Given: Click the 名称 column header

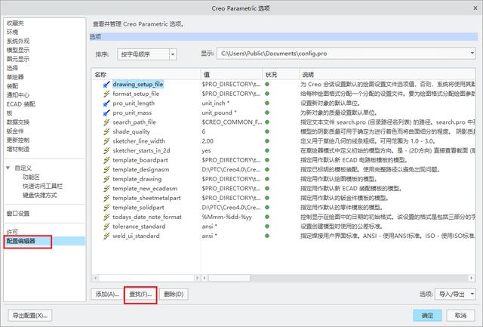Looking at the screenshot, I should 102,74.
